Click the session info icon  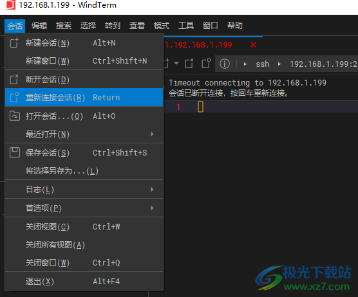[x=225, y=64]
